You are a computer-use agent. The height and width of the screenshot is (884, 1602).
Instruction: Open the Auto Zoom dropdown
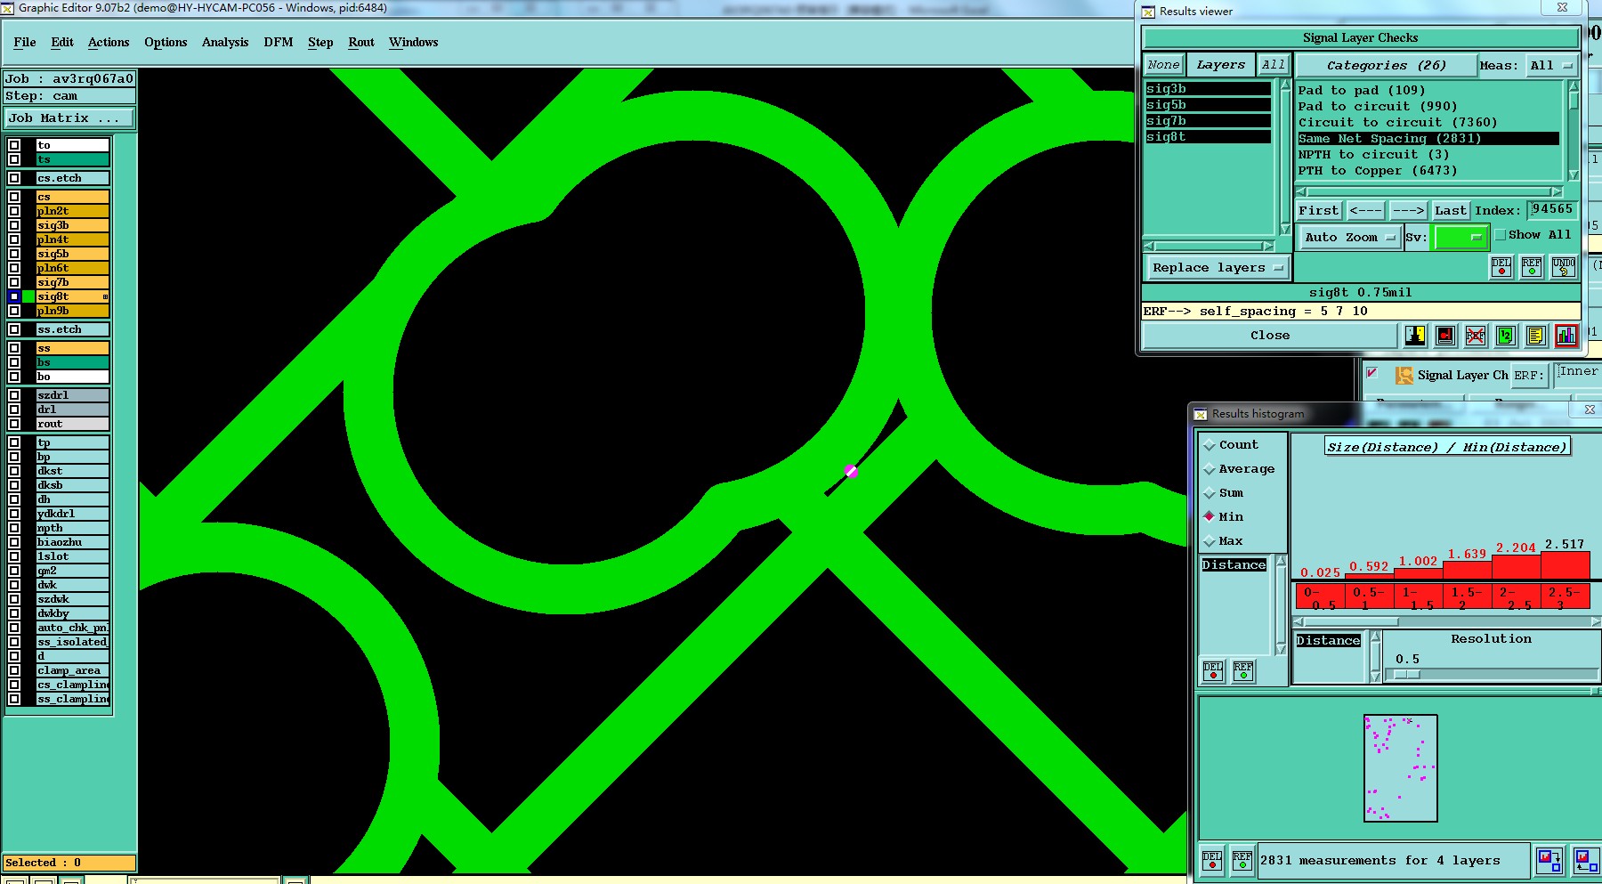pos(1349,238)
